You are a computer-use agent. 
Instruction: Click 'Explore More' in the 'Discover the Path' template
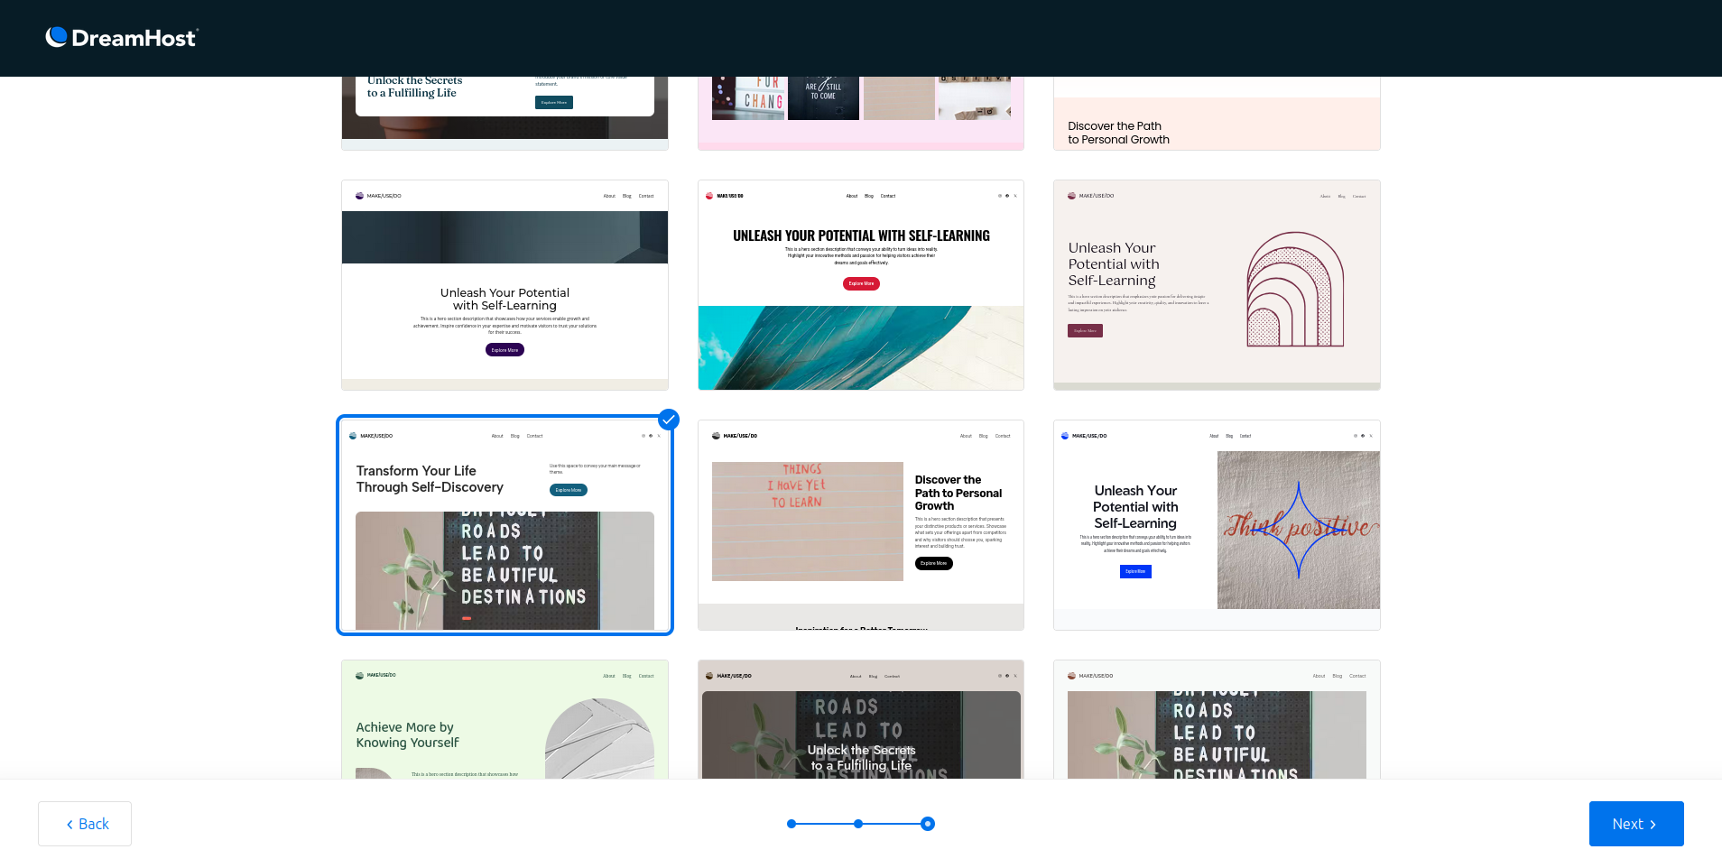pos(933,563)
